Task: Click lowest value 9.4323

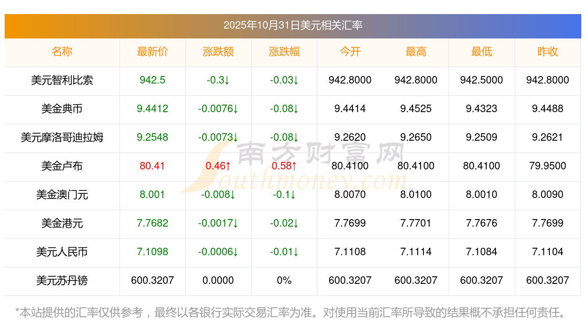Action: click(481, 109)
